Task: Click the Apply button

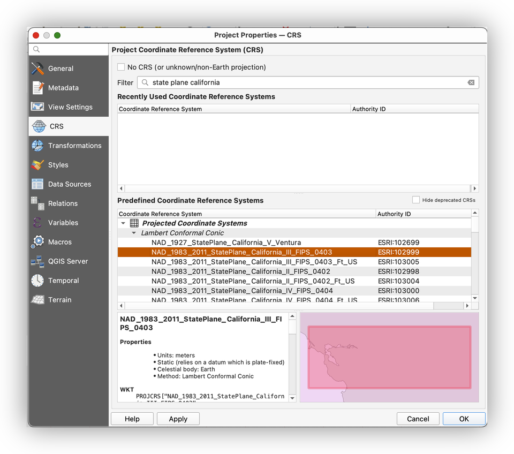Action: click(x=178, y=419)
